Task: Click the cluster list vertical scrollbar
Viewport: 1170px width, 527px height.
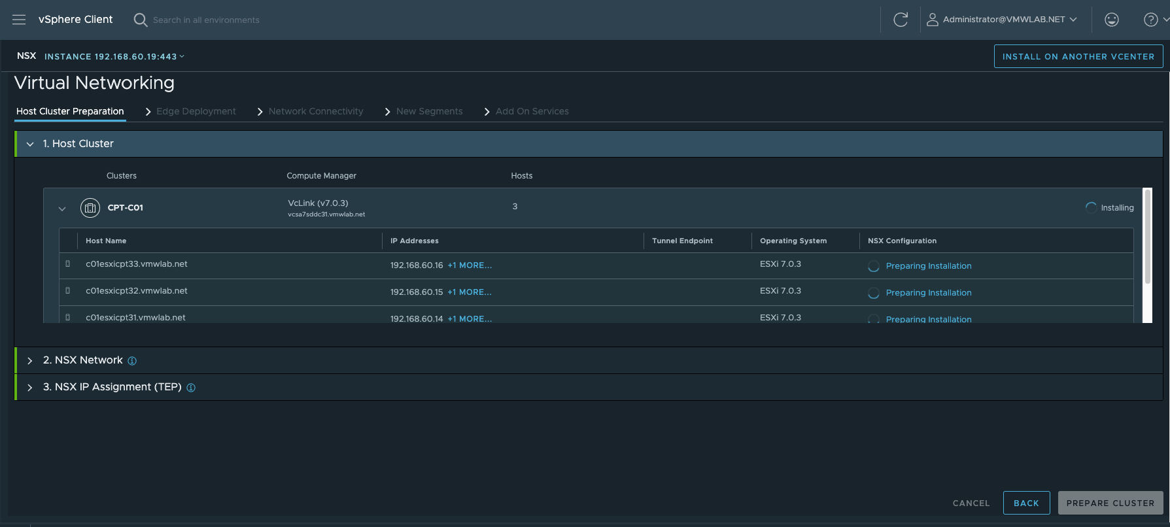Action: (1147, 237)
